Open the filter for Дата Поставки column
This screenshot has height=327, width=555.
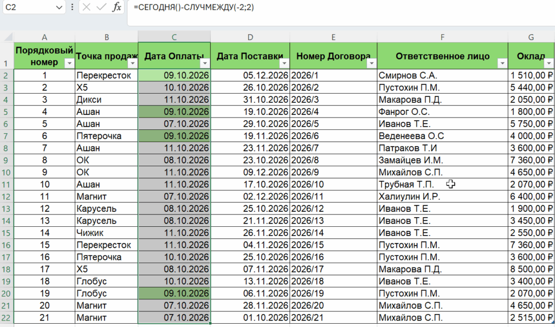point(284,63)
